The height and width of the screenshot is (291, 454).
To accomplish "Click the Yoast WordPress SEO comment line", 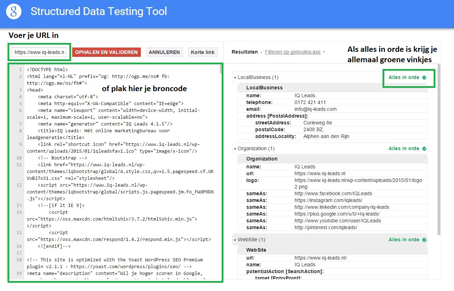I will click(115, 263).
